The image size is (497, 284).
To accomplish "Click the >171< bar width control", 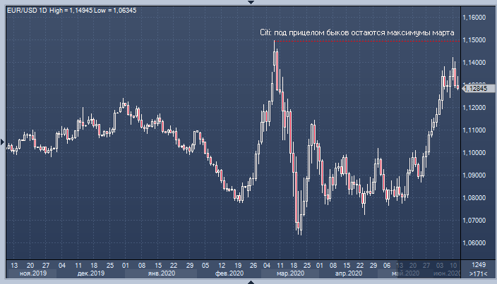I will [478, 273].
